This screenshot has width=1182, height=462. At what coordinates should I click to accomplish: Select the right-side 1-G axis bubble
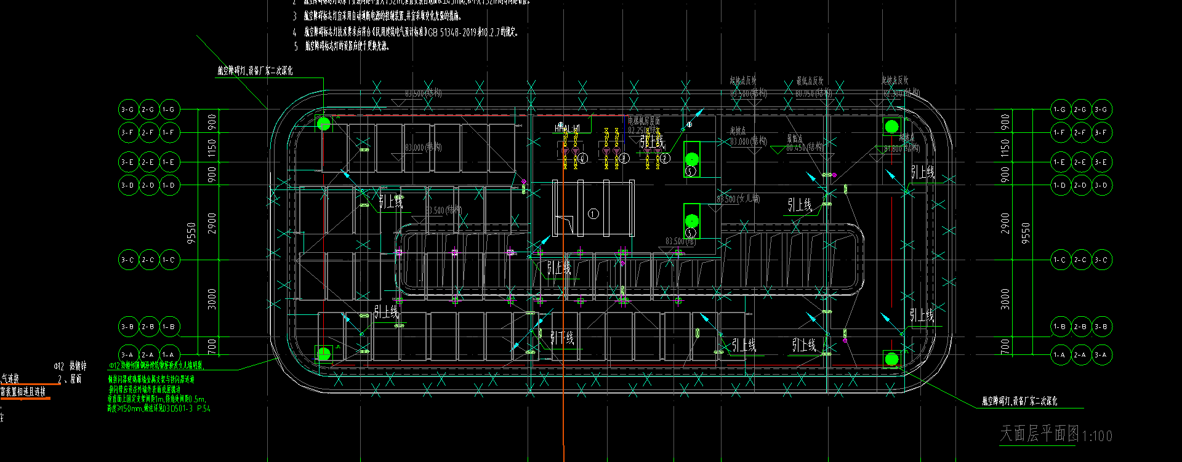coord(1059,110)
